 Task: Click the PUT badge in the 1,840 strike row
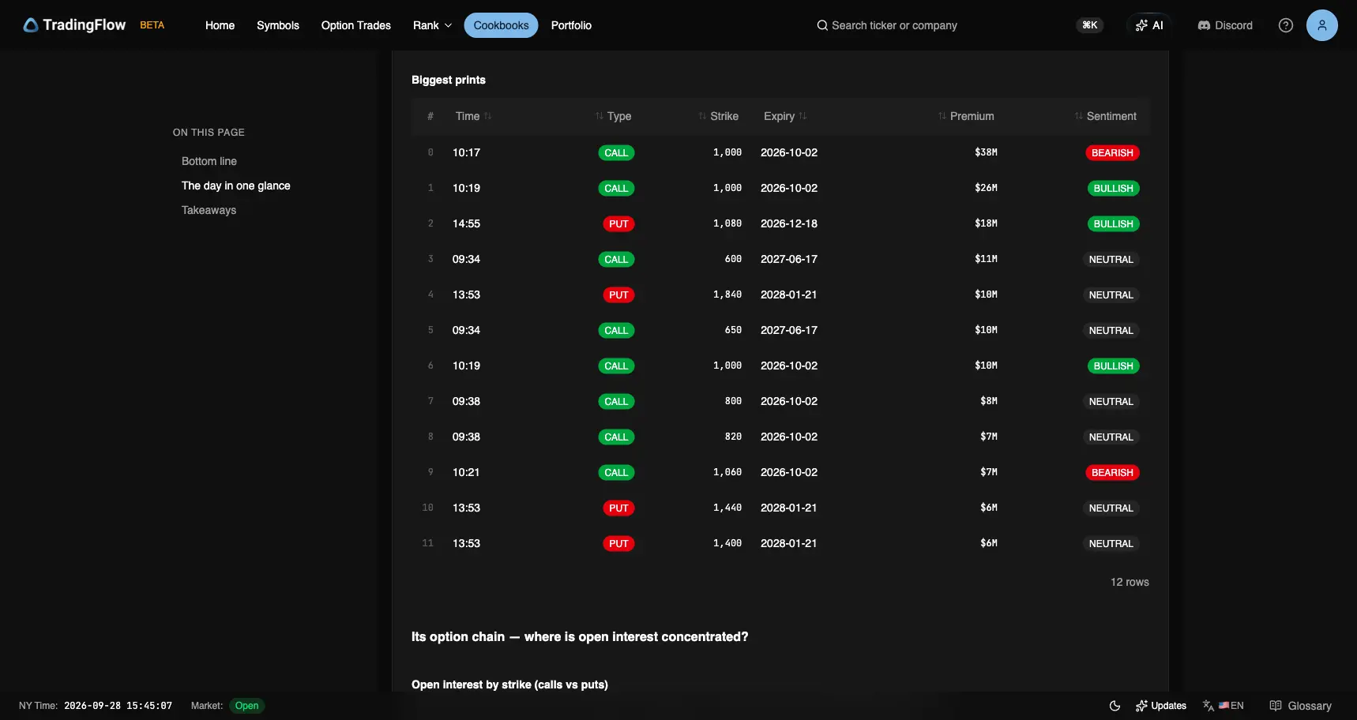click(x=618, y=295)
